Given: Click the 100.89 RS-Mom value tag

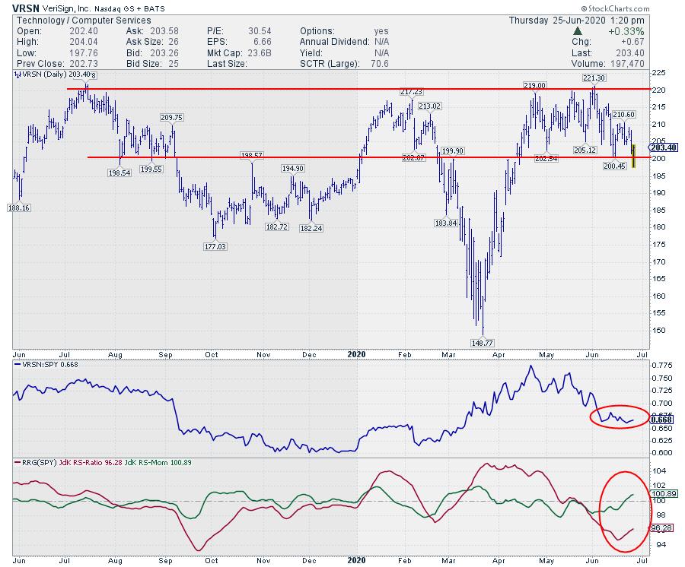Looking at the screenshot, I should tap(664, 494).
